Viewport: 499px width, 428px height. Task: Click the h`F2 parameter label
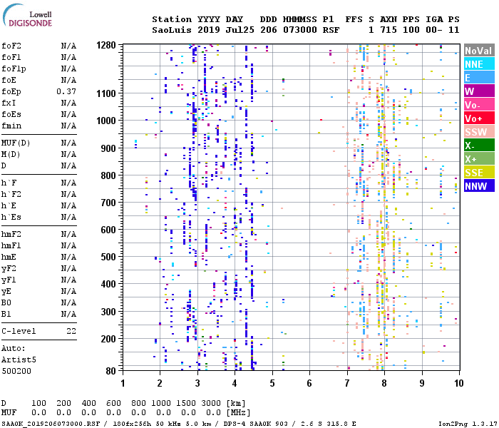[11, 195]
